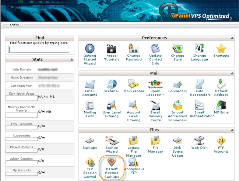Click 'Find functions quickly by typing here.' text

point(39,43)
